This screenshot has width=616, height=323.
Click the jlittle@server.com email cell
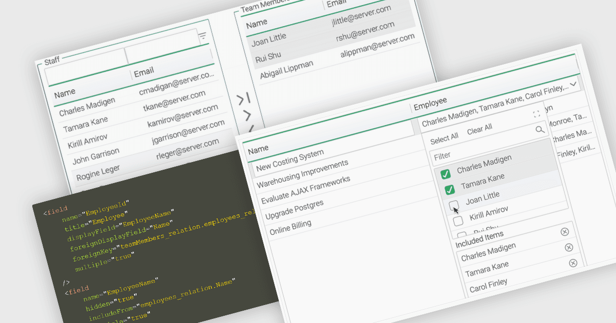pyautogui.click(x=361, y=15)
